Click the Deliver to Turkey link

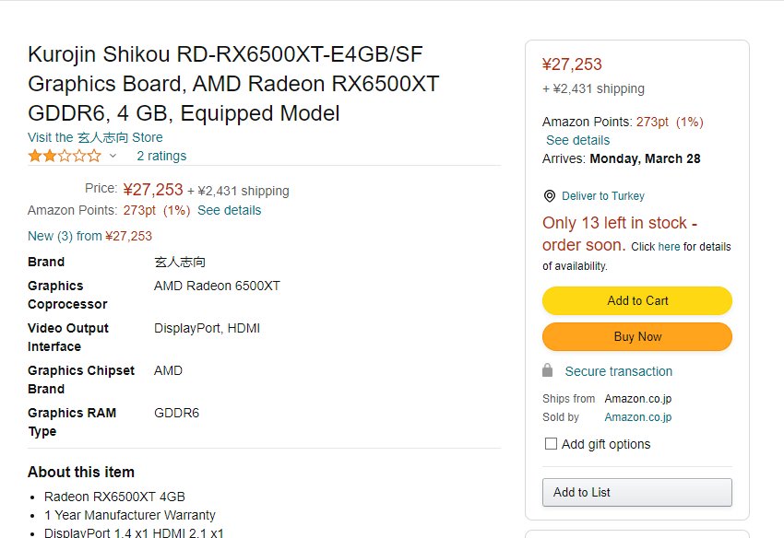tap(603, 196)
